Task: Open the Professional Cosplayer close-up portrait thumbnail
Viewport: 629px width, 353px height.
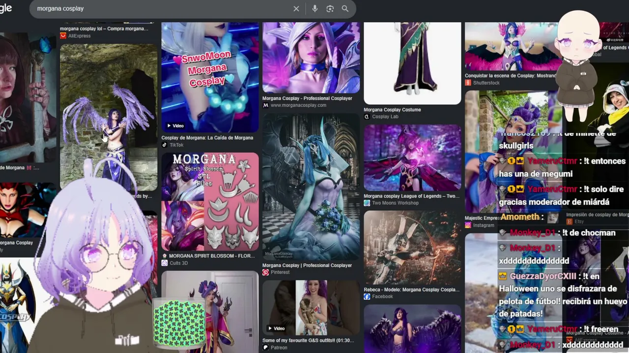Action: (311, 58)
